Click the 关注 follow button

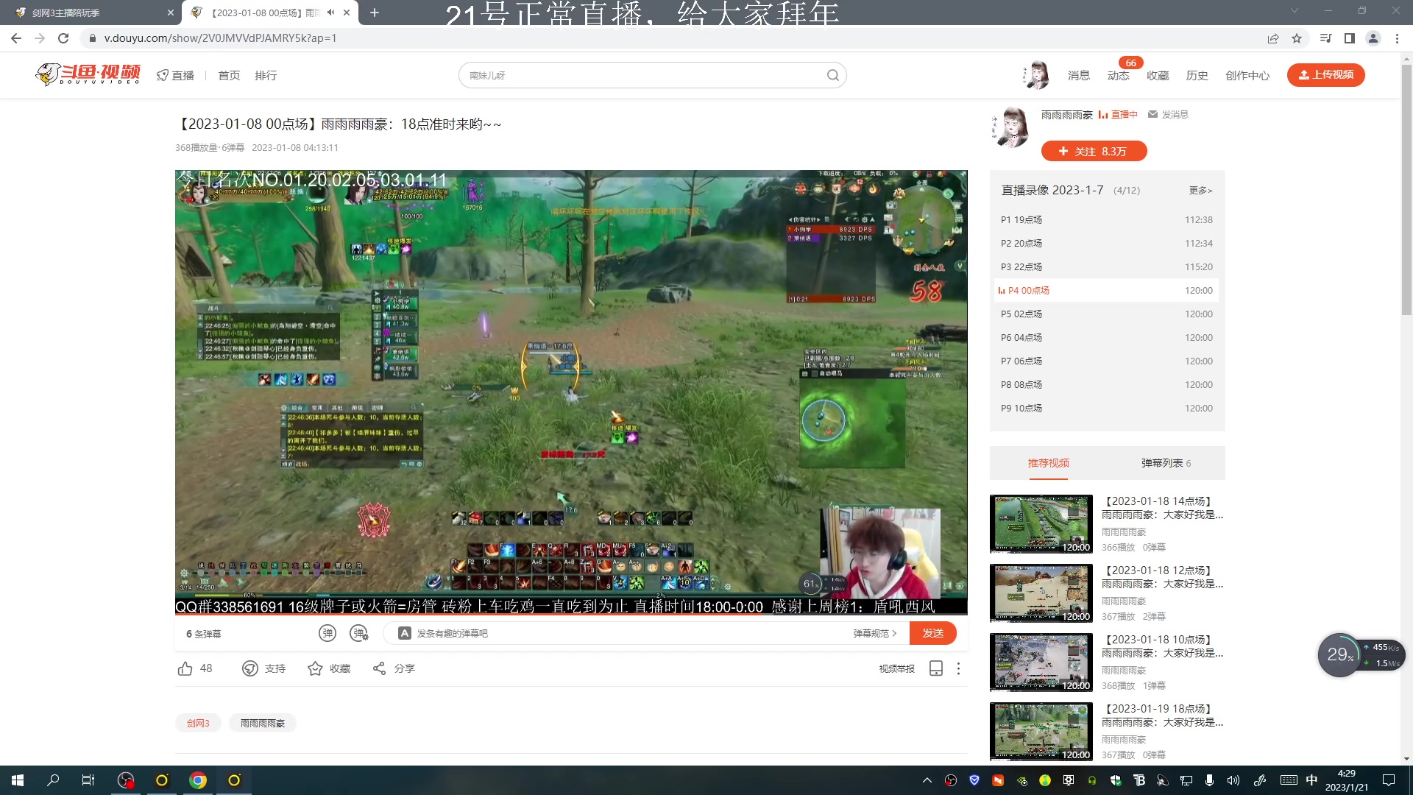pyautogui.click(x=1094, y=151)
